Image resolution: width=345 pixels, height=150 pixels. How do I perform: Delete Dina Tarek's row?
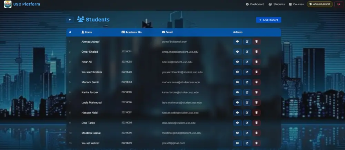click(256, 123)
